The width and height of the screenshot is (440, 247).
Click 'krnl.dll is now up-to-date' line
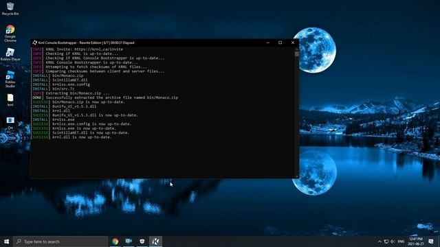pos(71,137)
